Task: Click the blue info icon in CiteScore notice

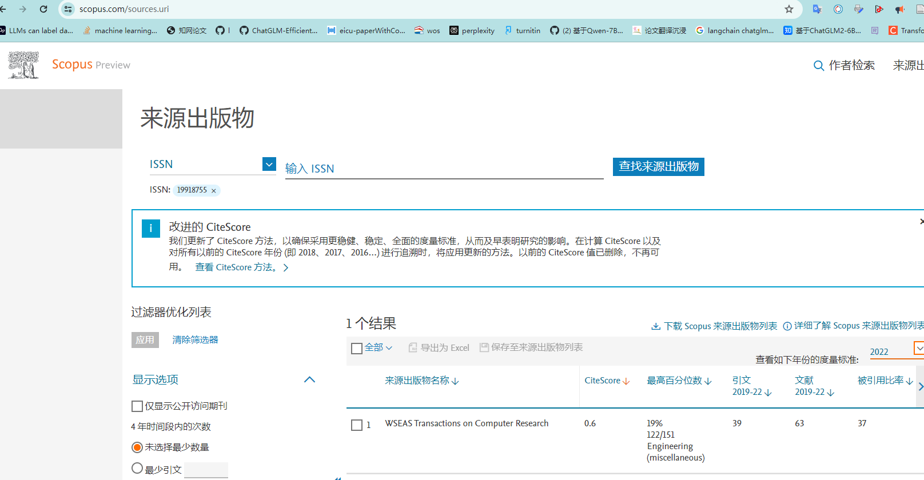Action: [x=151, y=229]
